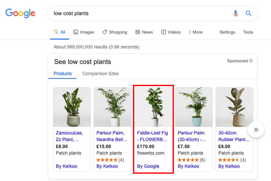
Task: Expand the More search options menu
Action: pos(196,32)
